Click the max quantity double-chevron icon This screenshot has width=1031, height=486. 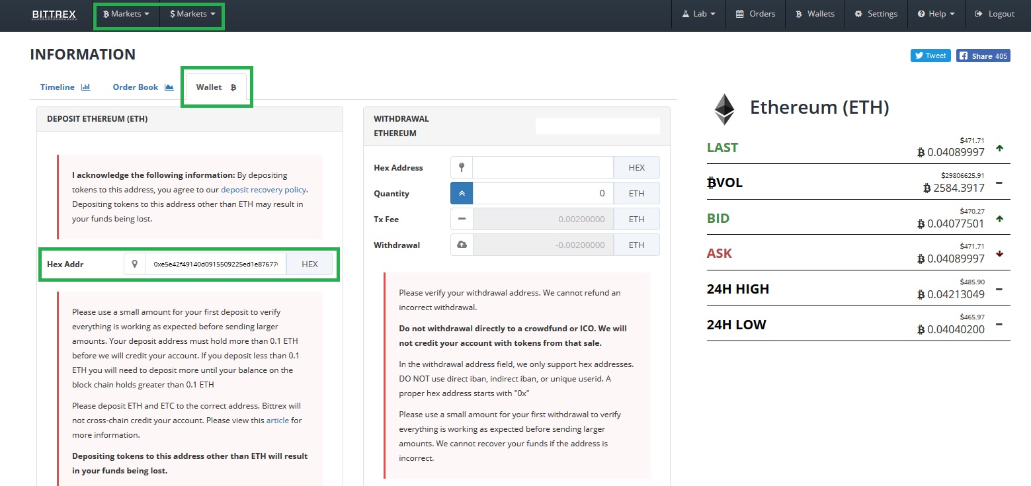pyautogui.click(x=462, y=194)
